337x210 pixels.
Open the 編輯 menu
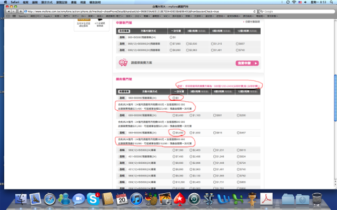35,2
